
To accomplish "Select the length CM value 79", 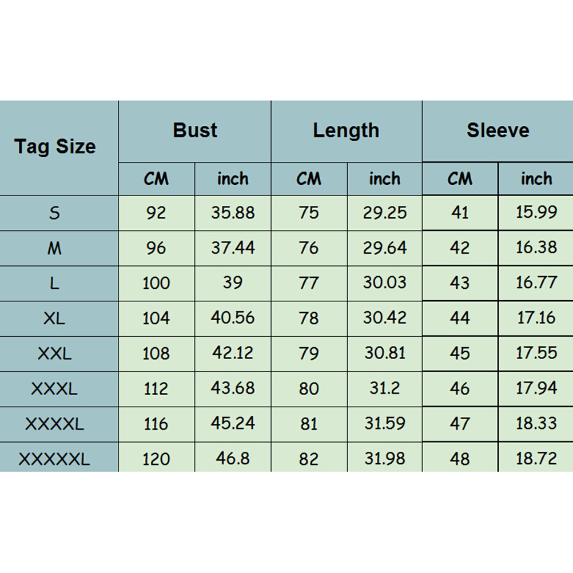I will click(x=309, y=353).
